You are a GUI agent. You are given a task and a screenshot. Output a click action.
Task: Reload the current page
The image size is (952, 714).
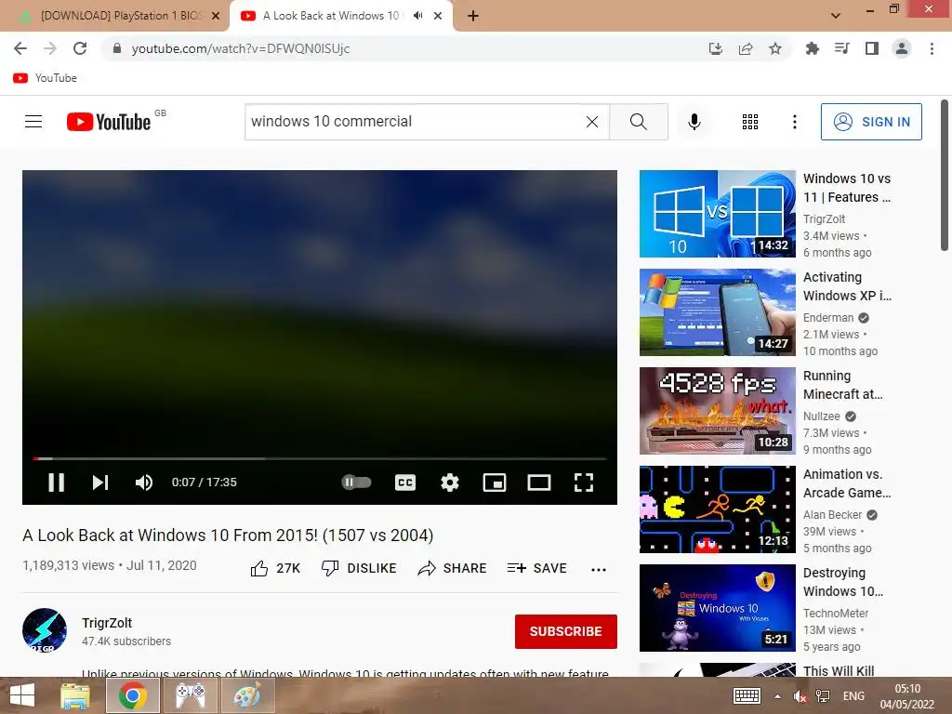point(80,48)
